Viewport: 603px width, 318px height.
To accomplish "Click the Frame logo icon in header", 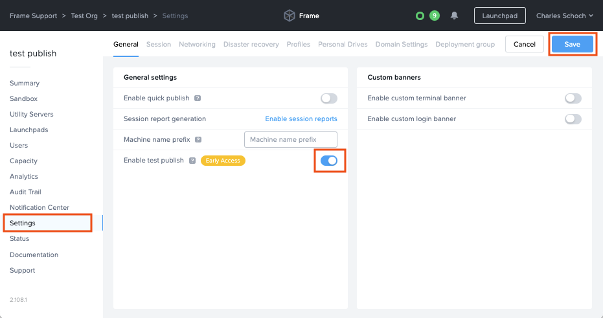I will [289, 16].
